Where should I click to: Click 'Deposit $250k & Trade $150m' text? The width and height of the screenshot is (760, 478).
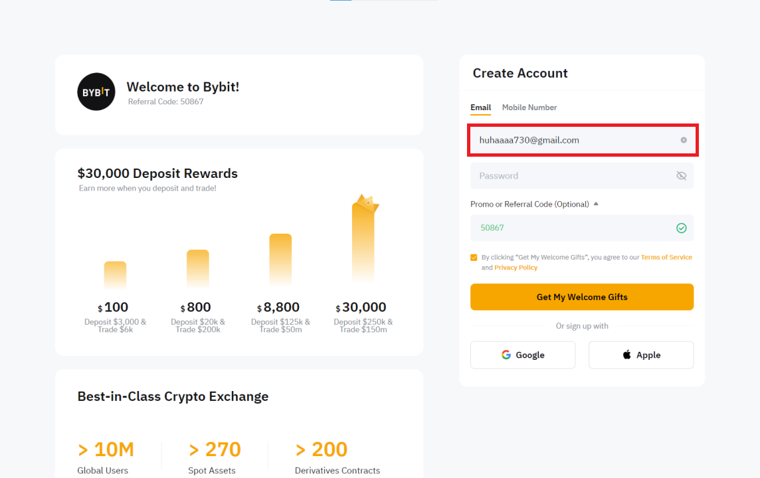(363, 325)
